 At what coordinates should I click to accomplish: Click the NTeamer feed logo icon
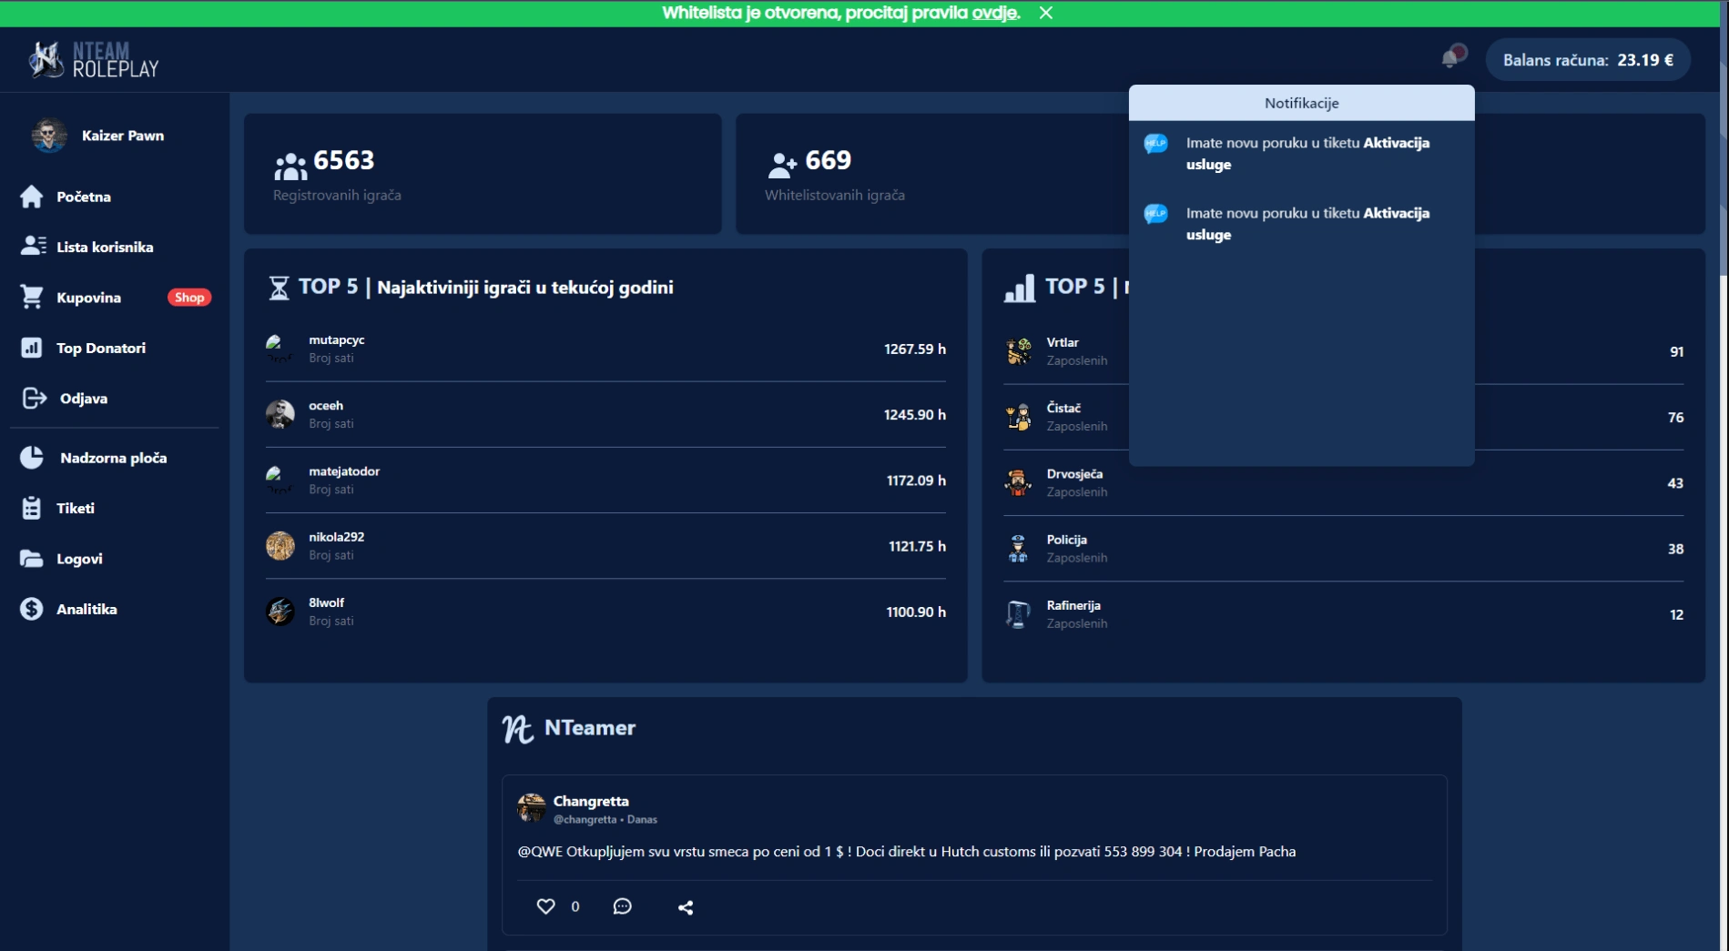pyautogui.click(x=518, y=729)
